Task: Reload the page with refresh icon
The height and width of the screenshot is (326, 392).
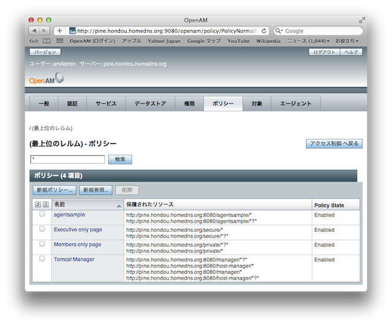Action: tap(264, 31)
